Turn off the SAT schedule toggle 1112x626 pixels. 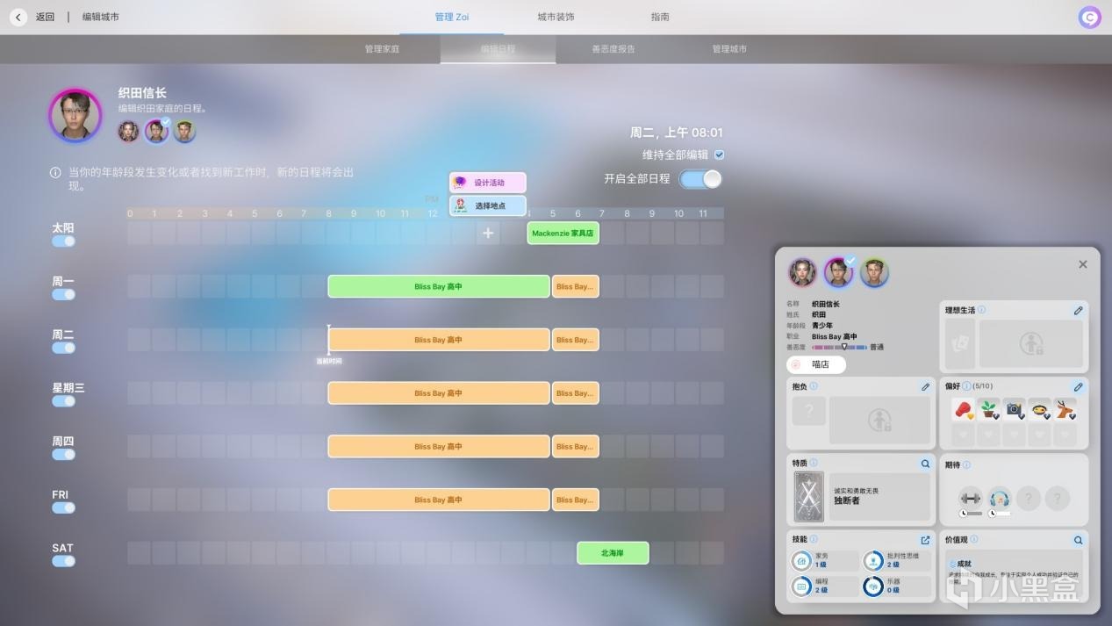click(x=63, y=562)
